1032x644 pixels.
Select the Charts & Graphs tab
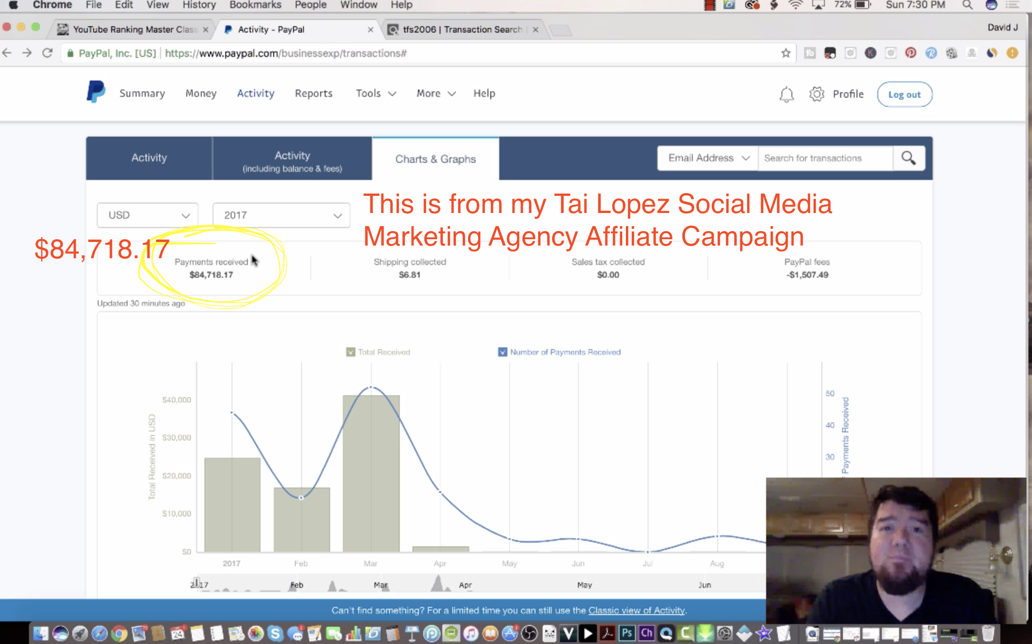click(x=436, y=159)
